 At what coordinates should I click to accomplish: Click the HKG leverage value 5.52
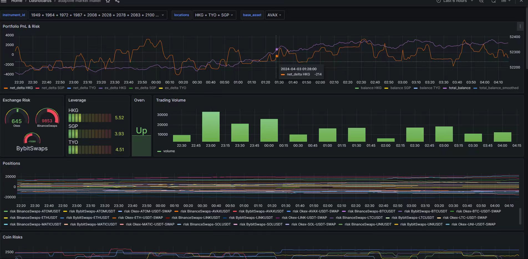pyautogui.click(x=120, y=118)
